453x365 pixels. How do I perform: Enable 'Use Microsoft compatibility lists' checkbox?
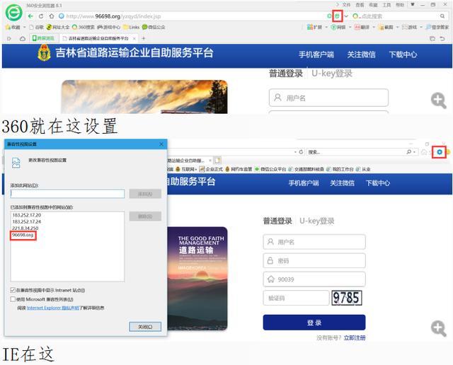click(x=13, y=299)
